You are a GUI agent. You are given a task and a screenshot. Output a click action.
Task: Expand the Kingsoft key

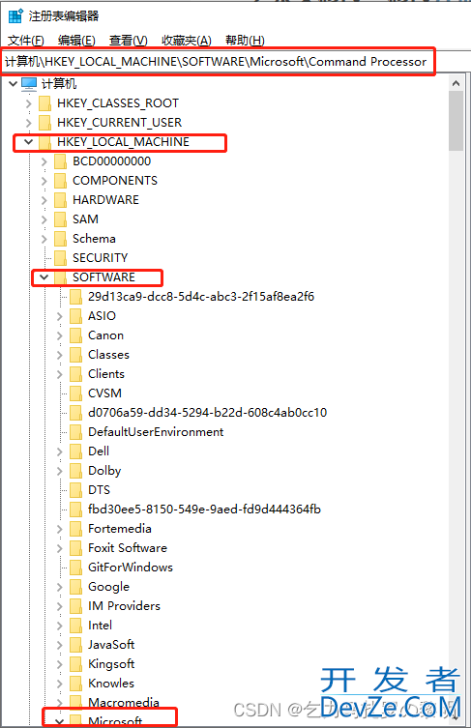[59, 664]
